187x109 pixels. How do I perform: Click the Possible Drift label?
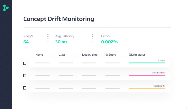coord(159,86)
